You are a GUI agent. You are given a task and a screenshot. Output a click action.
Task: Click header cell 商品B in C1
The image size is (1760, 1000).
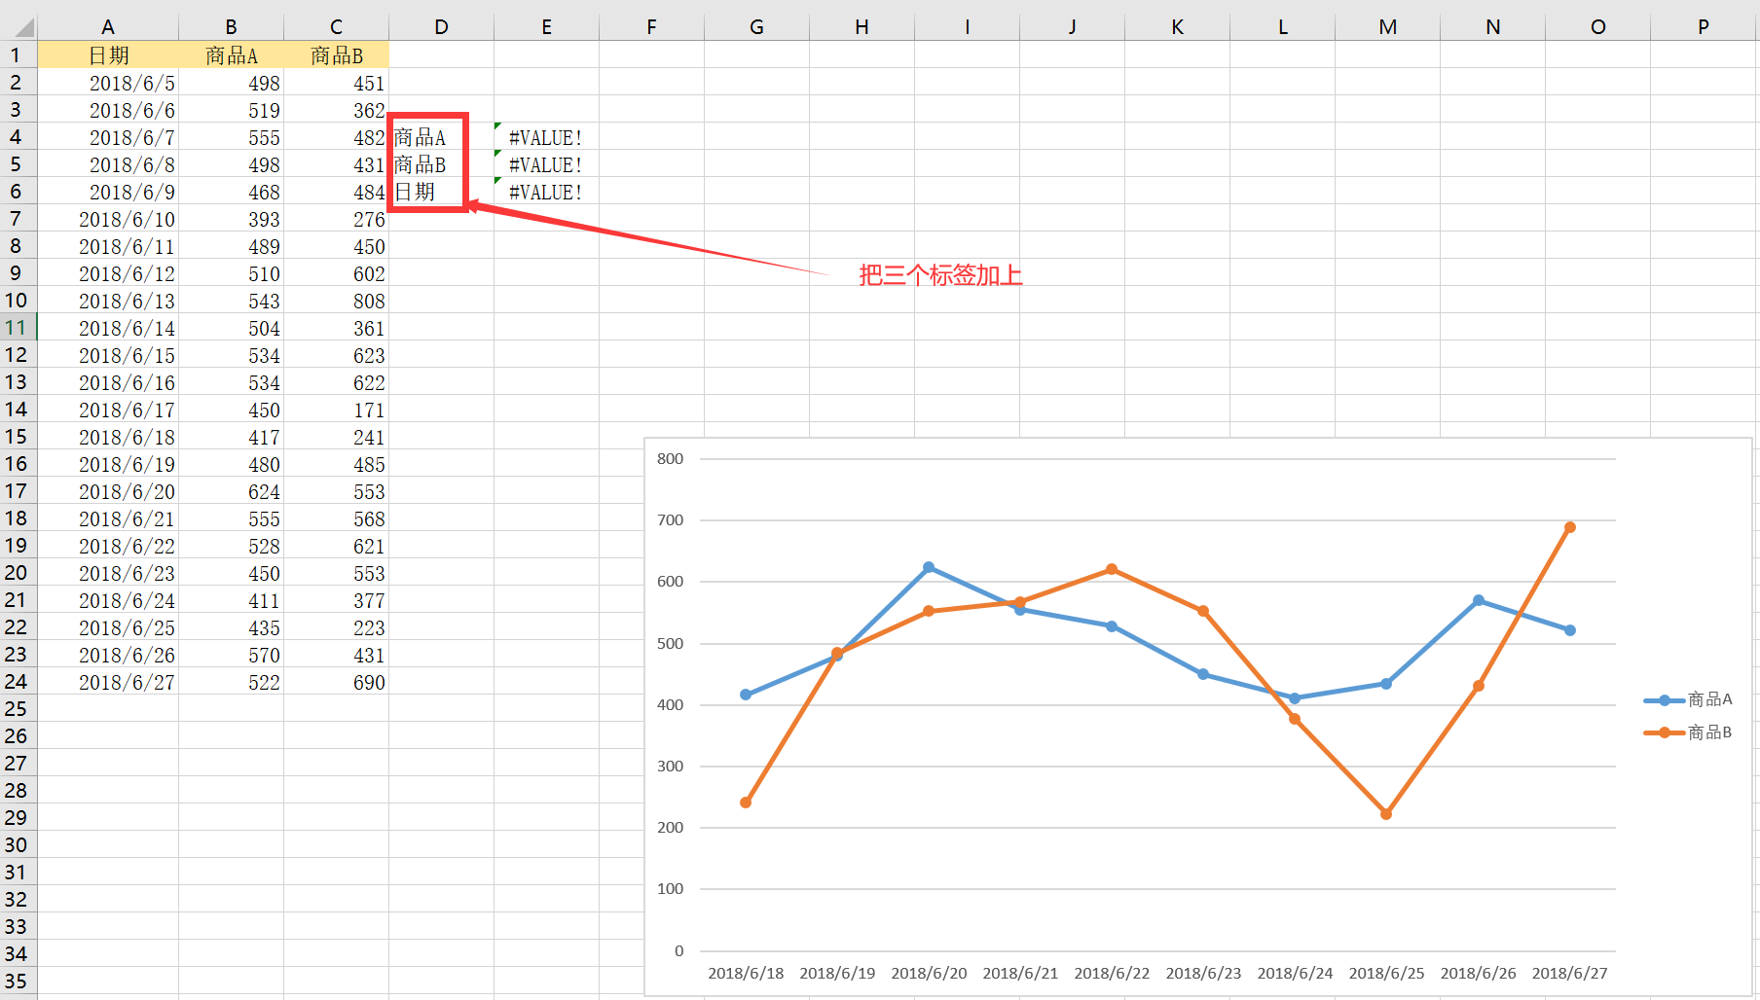336,54
